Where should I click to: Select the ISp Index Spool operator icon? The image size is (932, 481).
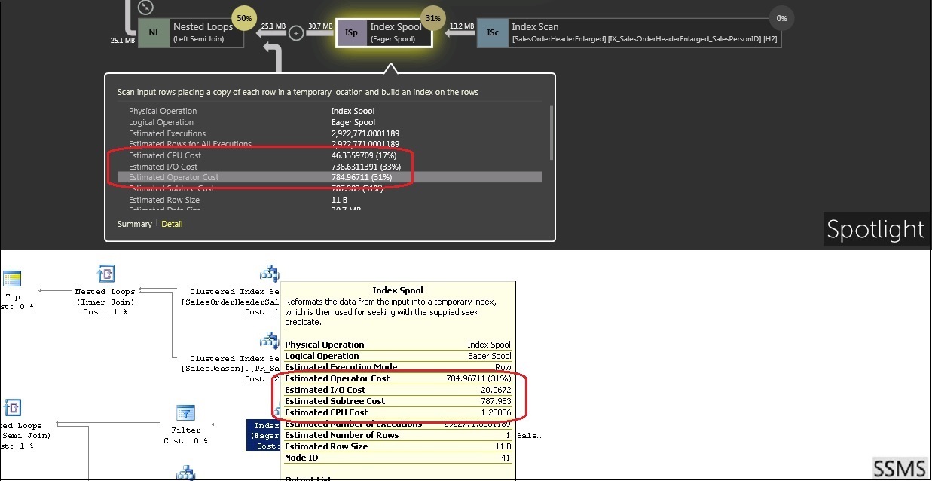tap(351, 32)
